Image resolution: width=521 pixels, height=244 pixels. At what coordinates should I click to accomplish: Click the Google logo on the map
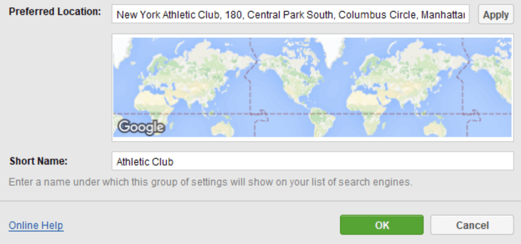(x=141, y=127)
